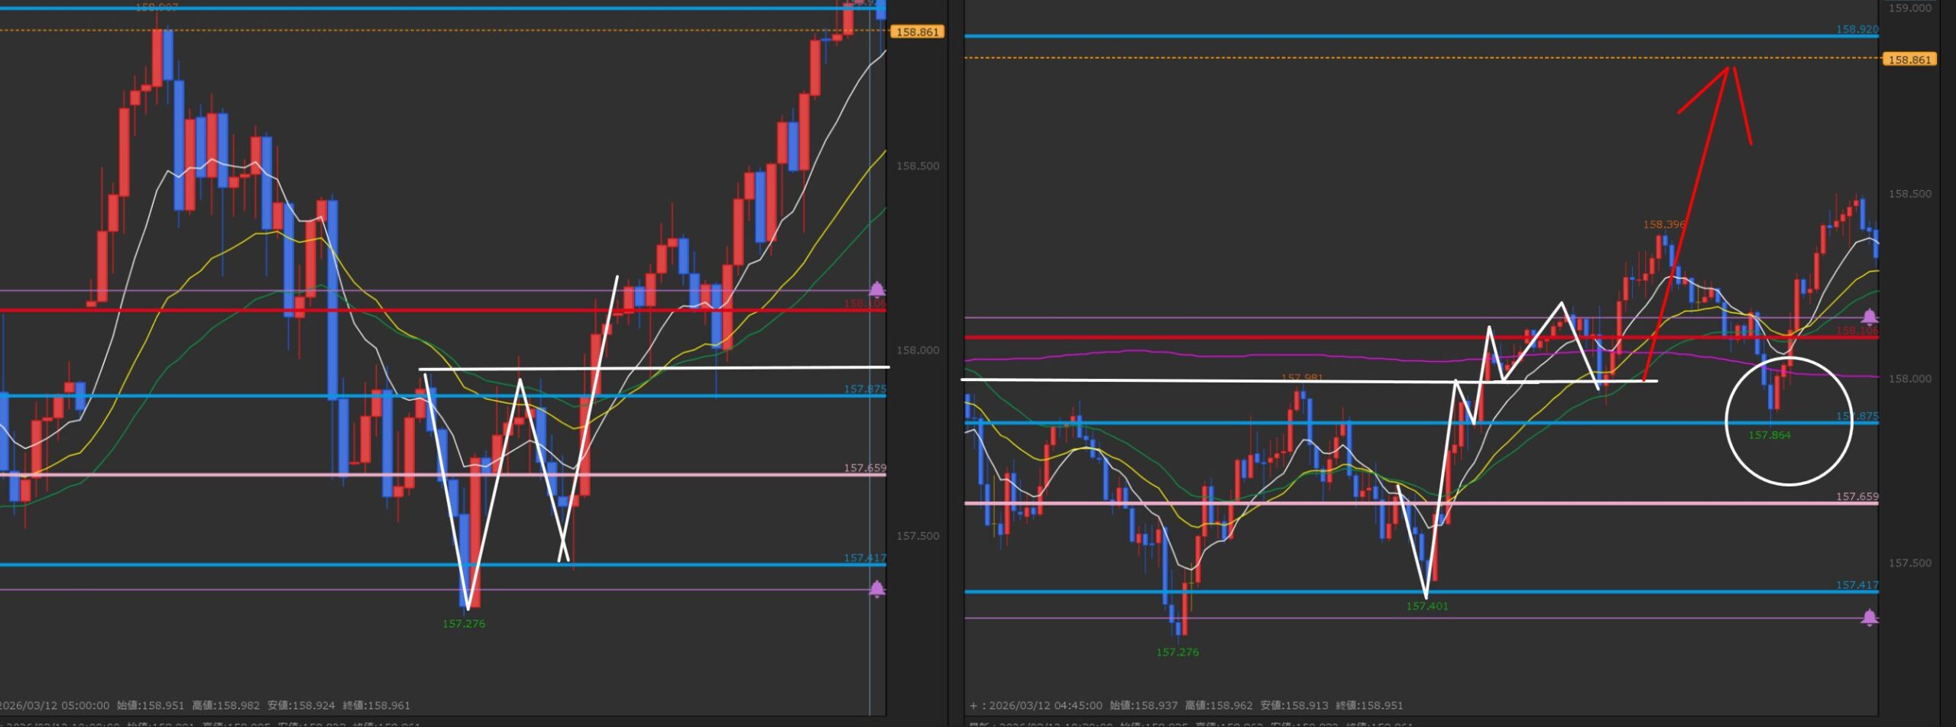Click the 157.864 low label inside white circle

[x=1769, y=435]
